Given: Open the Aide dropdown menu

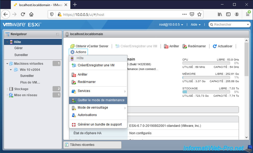Looking at the screenshot, I should (195, 25).
